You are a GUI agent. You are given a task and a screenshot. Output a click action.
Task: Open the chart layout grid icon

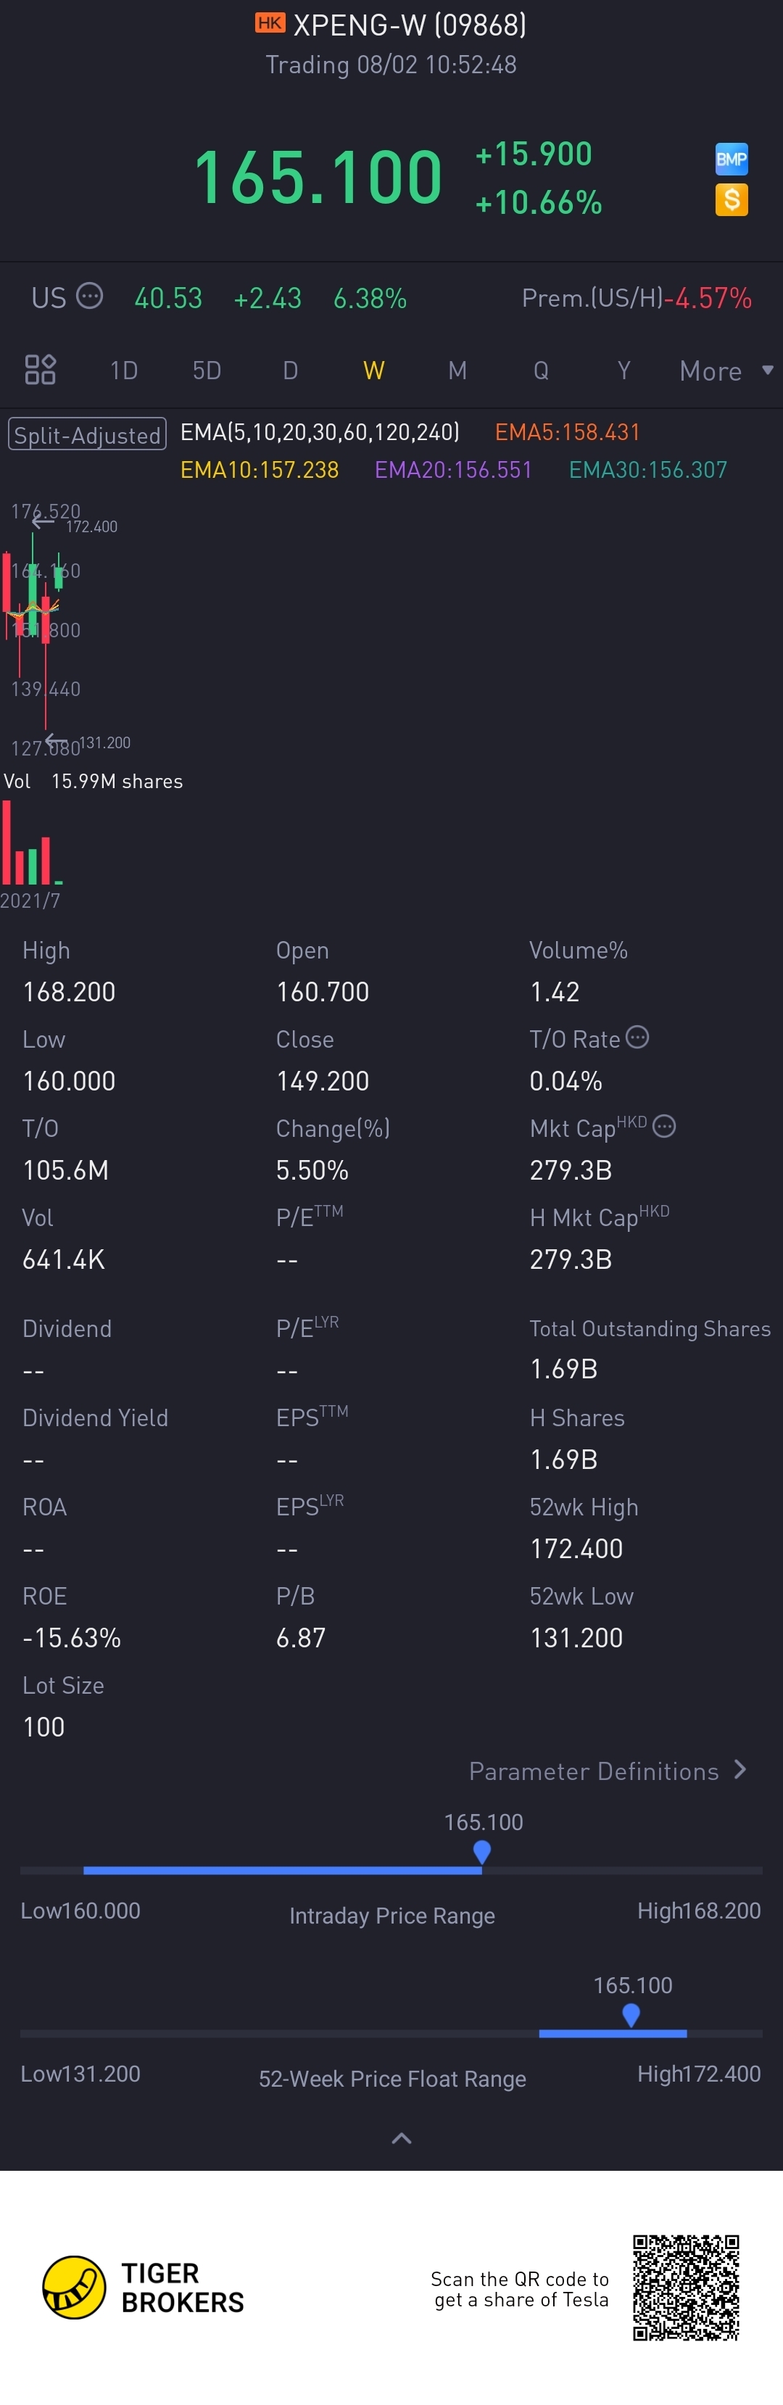click(x=40, y=370)
